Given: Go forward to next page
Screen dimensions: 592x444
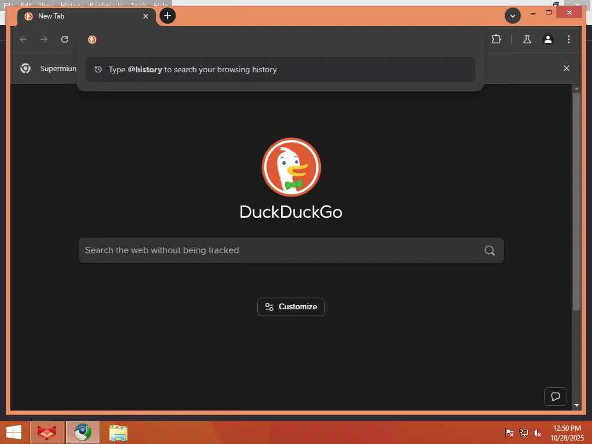Looking at the screenshot, I should 44,39.
